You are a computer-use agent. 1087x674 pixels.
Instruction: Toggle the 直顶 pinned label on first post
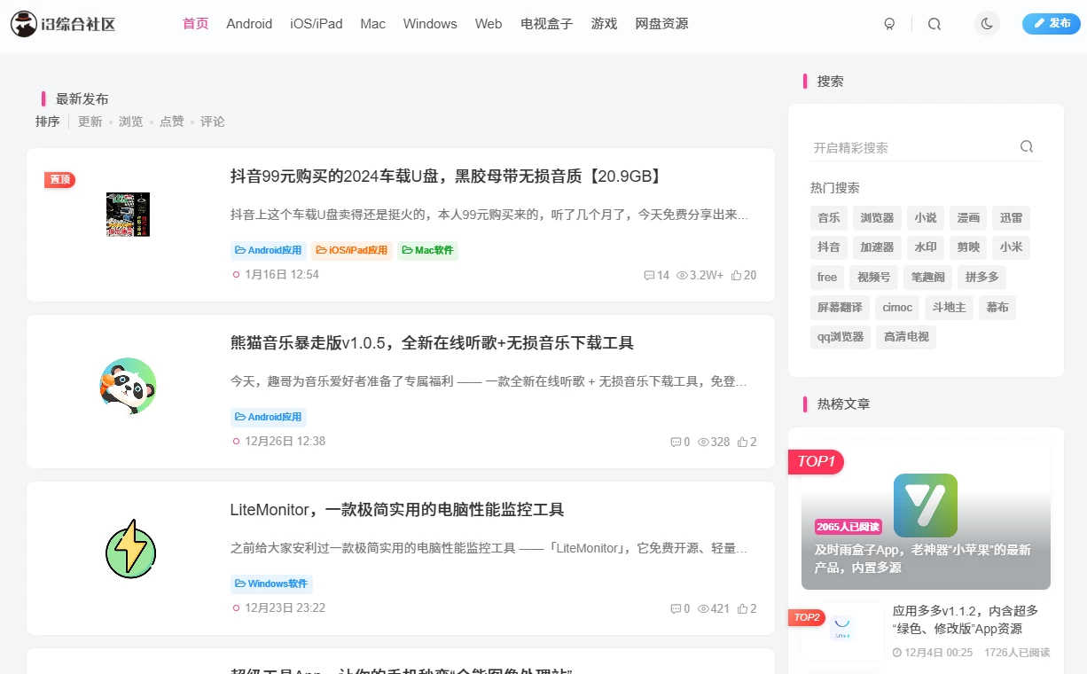[59, 179]
